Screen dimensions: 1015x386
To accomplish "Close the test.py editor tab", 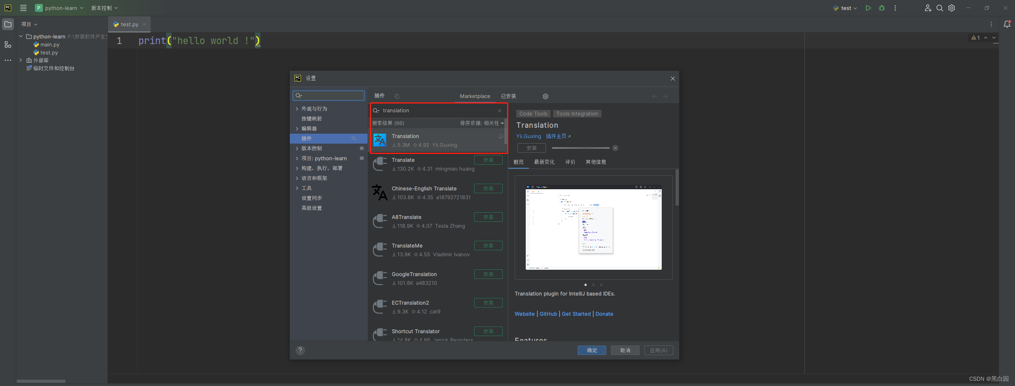I will tap(144, 24).
